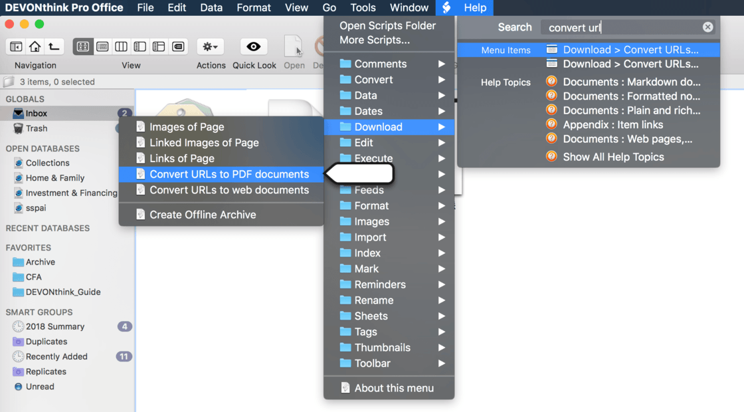Click the go-up-one-level navigation arrow

coord(54,47)
